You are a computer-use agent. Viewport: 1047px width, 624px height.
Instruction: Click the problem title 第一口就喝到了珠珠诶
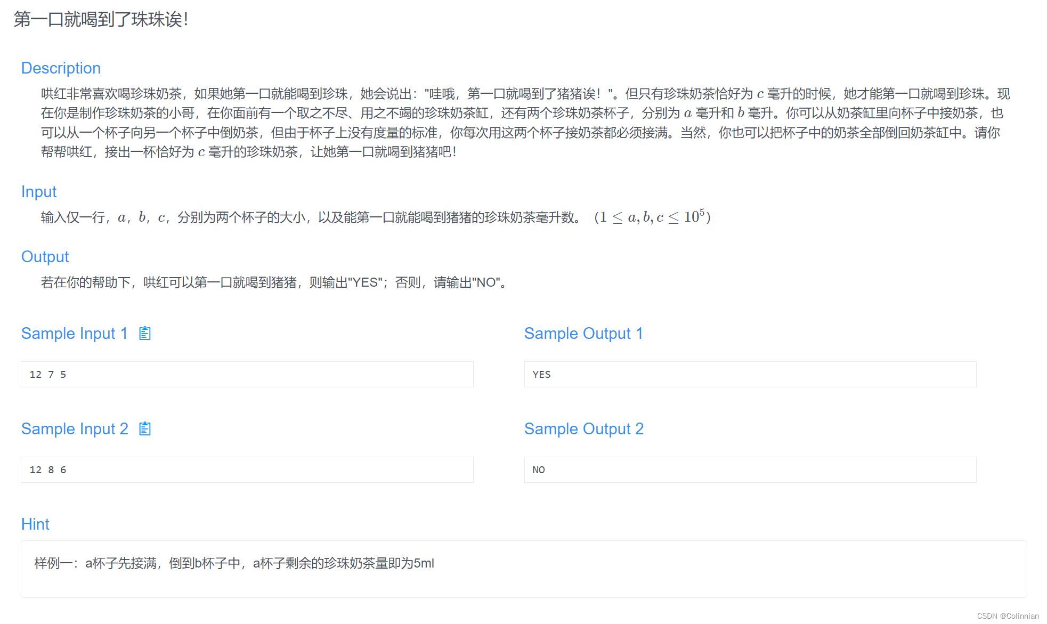pyautogui.click(x=101, y=20)
